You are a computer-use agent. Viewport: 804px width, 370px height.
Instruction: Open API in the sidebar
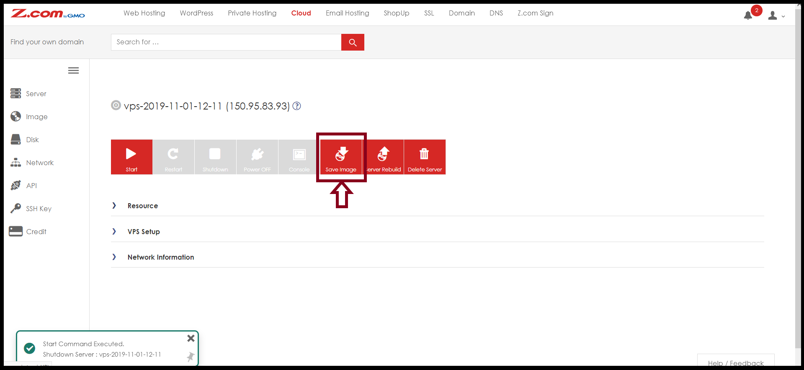(x=24, y=186)
